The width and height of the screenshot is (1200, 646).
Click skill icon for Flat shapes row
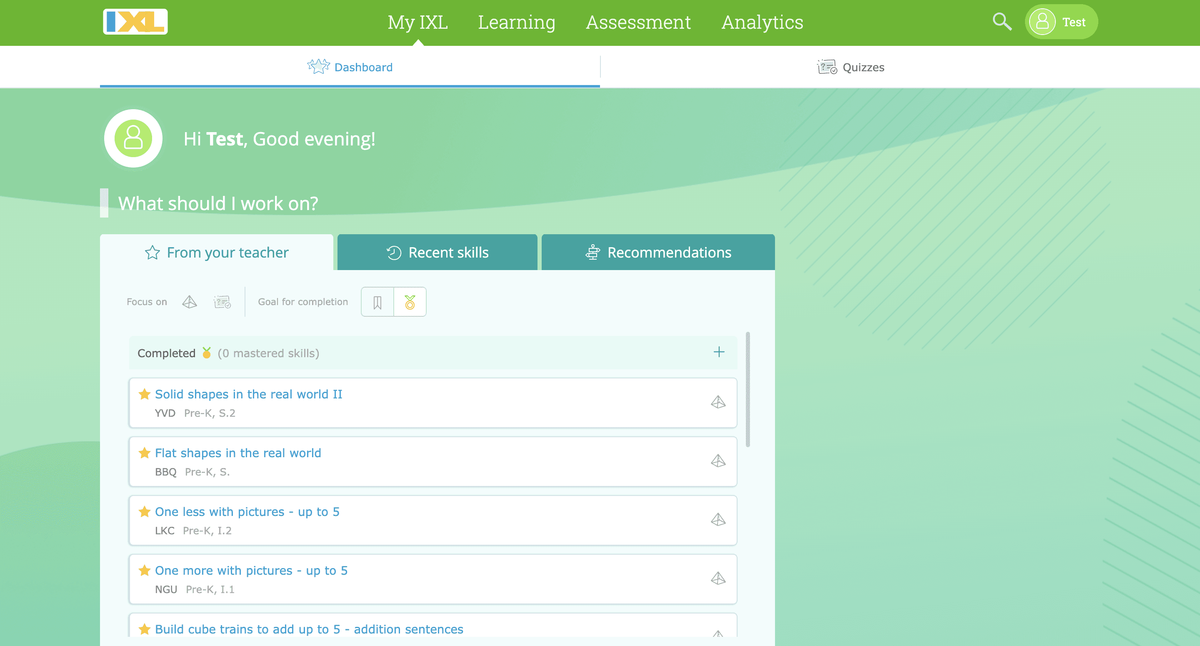tap(718, 461)
